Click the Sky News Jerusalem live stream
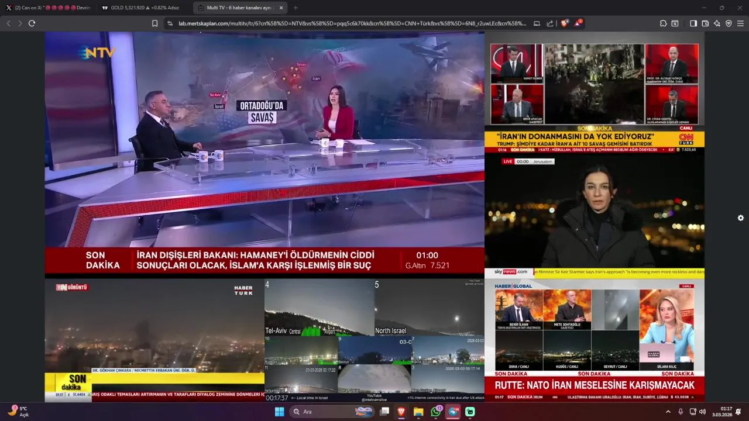749x421 pixels. pos(595,216)
